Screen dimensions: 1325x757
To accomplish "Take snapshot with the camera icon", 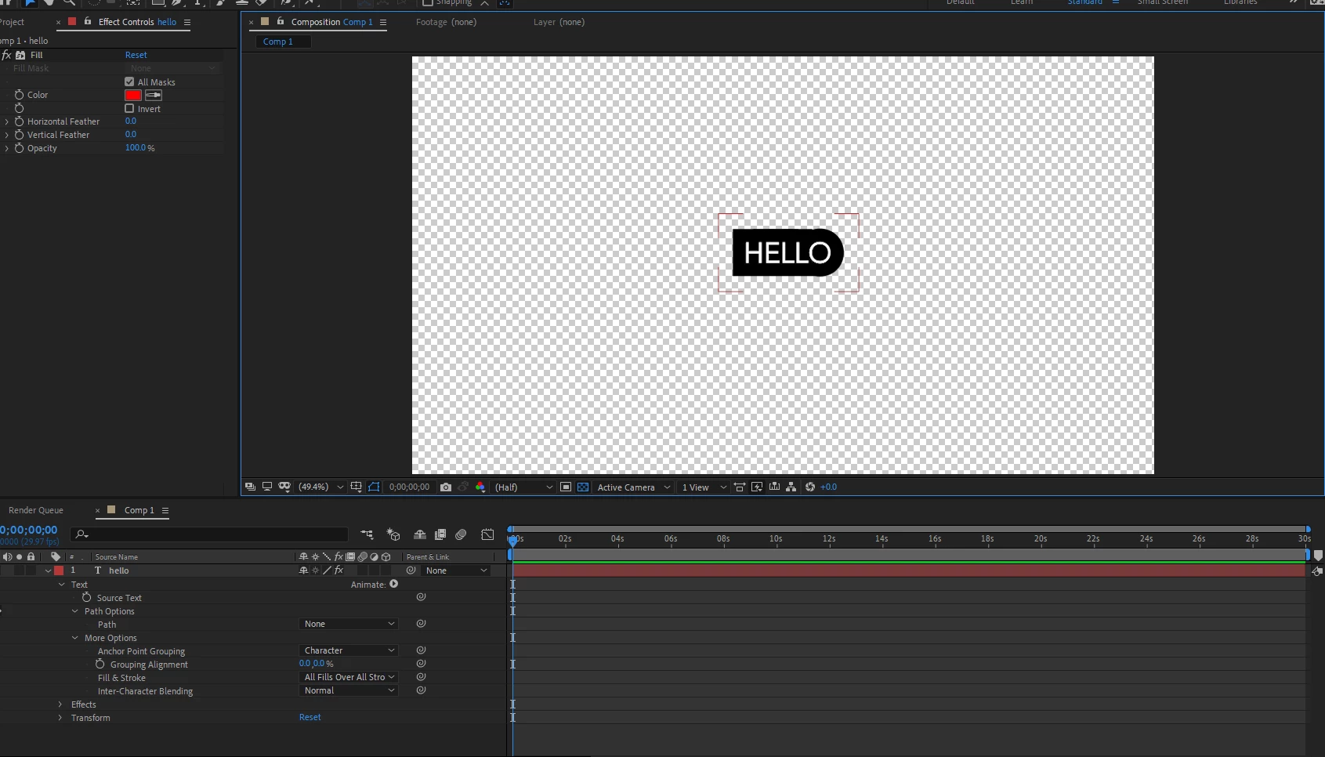I will (x=446, y=487).
